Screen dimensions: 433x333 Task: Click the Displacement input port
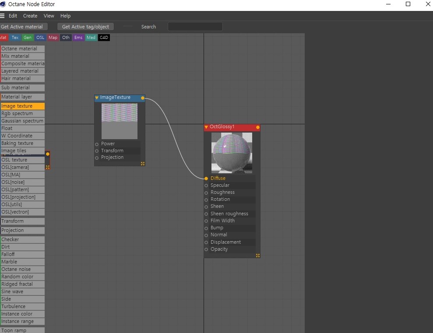[x=206, y=242]
